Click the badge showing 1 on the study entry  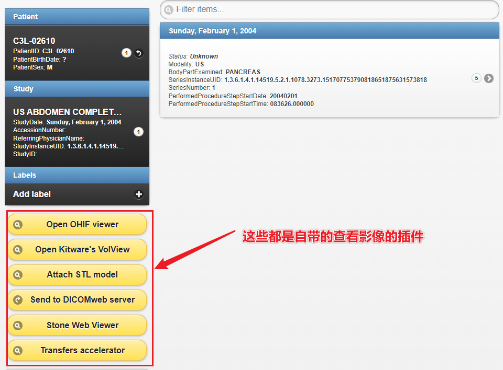point(138,132)
